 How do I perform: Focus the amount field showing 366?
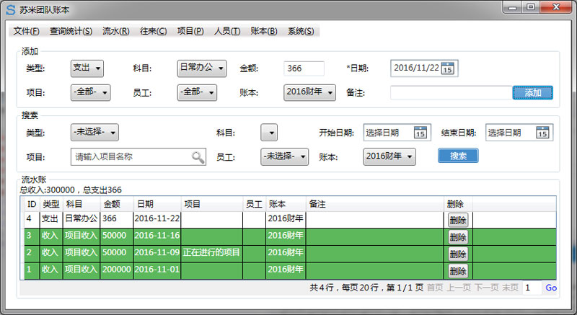(304, 68)
